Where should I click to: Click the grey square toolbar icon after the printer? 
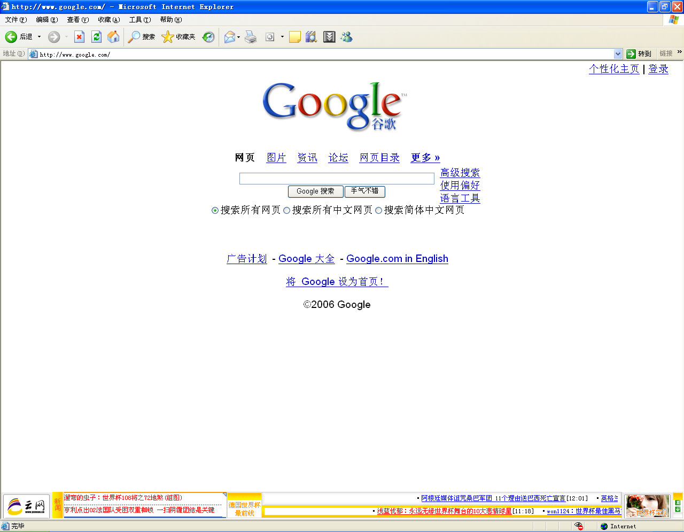[x=270, y=37]
